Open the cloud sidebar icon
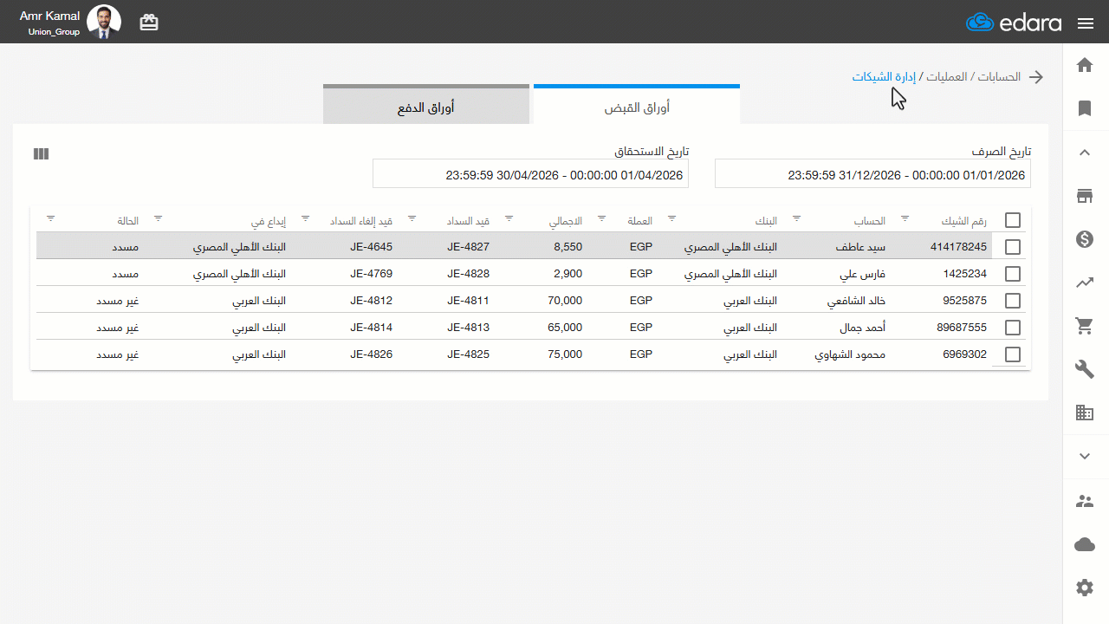Viewport: 1109px width, 624px height. click(x=1084, y=544)
